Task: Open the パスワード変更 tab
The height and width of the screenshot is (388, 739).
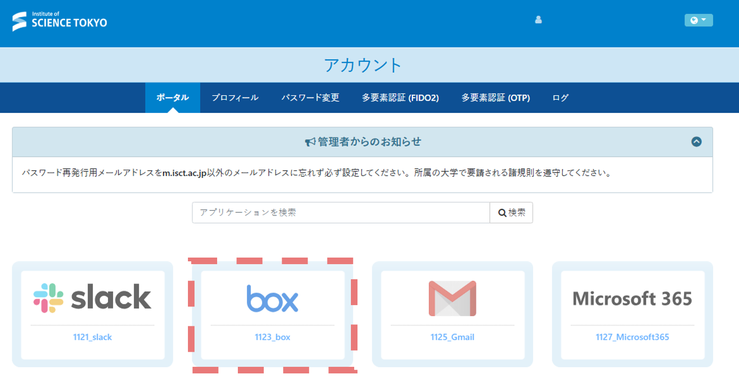Action: [310, 97]
